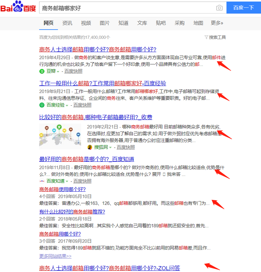Expand the 百度经验 source dropdown arrow
The width and height of the screenshot is (261, 272).
(x=67, y=105)
